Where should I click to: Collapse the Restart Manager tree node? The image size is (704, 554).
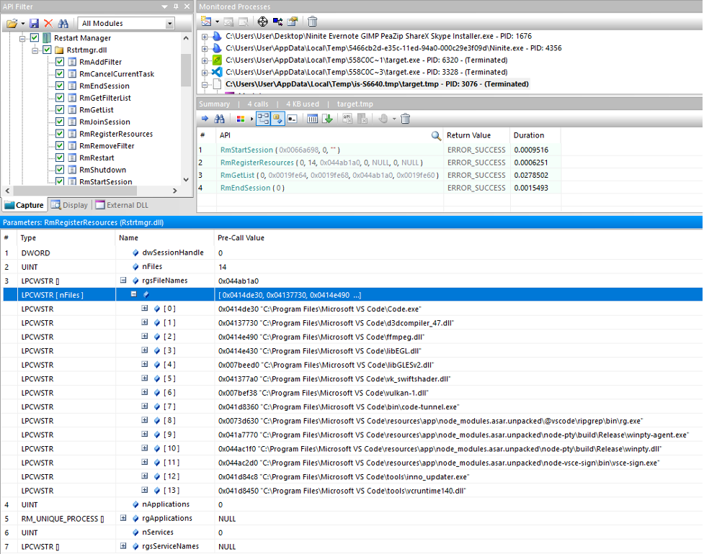[22, 38]
